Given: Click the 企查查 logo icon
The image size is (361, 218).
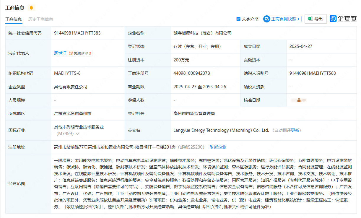Looking at the screenshot, I should point(334,19).
